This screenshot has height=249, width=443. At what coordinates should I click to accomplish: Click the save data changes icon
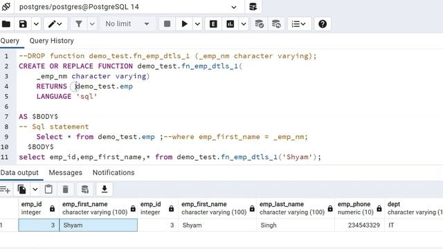pos(84,189)
